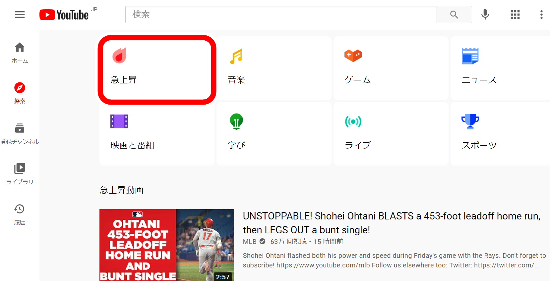Click into the 検索 search field
Image resolution: width=550 pixels, height=281 pixels.
[281, 15]
